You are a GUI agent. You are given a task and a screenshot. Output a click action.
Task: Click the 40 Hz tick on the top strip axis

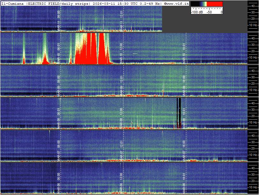pyautogui.click(x=253, y=6)
